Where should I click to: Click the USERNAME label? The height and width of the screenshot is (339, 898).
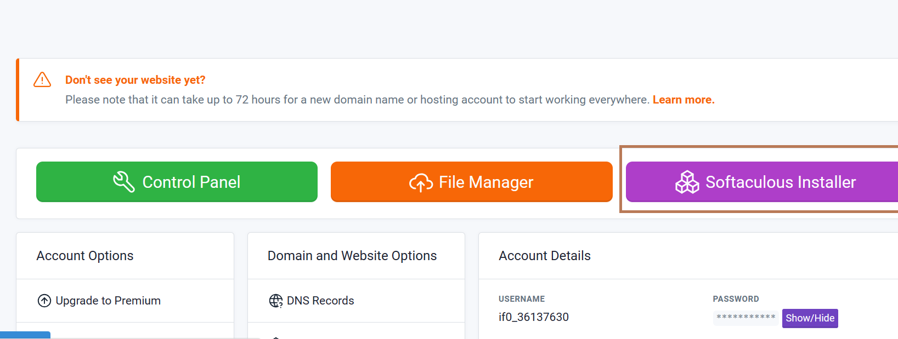click(522, 299)
